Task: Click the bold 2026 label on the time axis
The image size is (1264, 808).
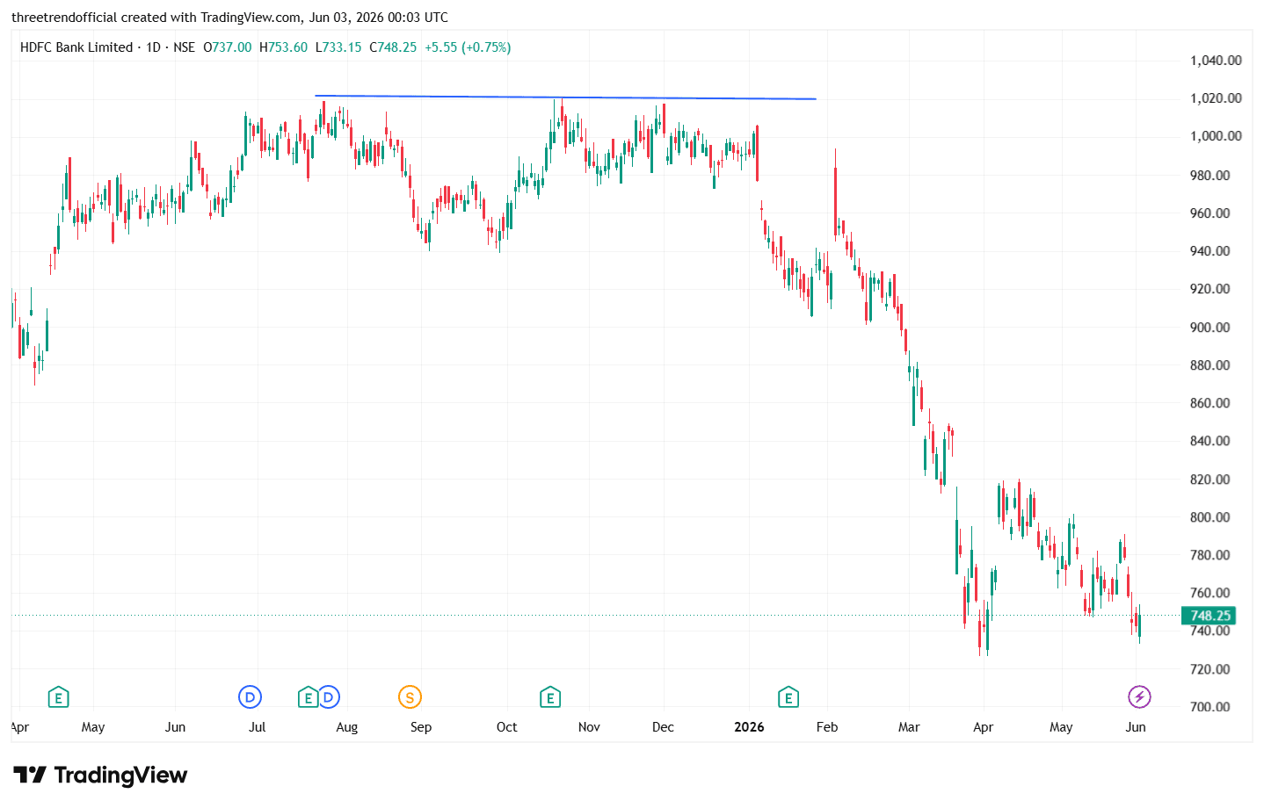Action: point(749,727)
